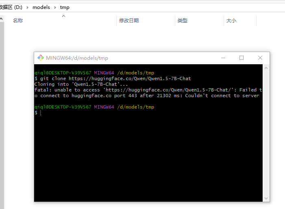Maximize the MINGW64 terminal window
This screenshot has height=209, width=285.
[x=241, y=58]
